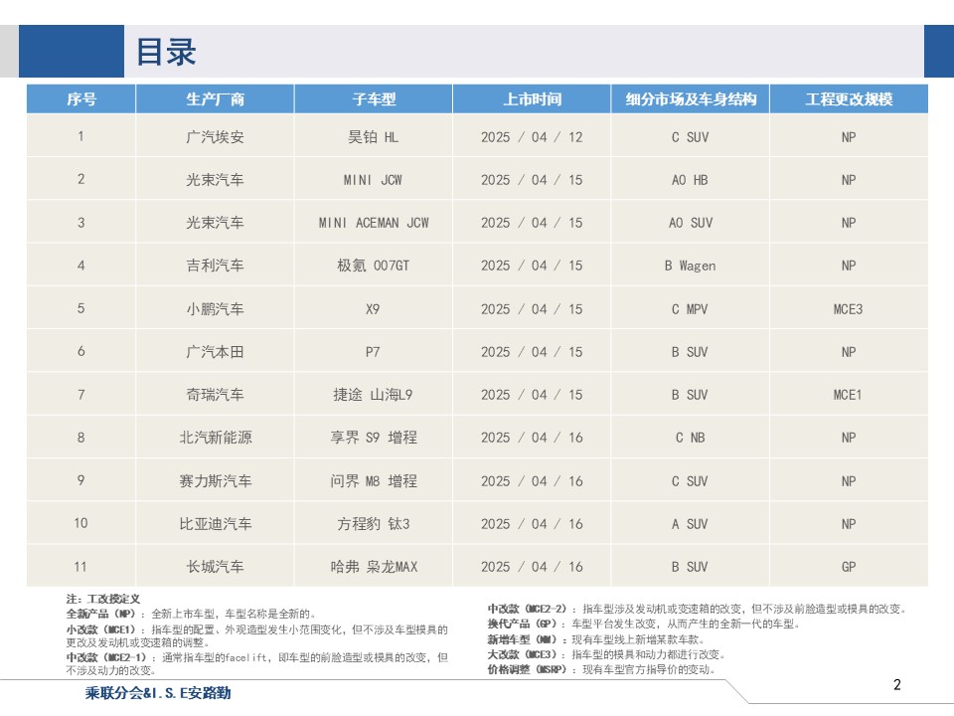
Task: Click model cell 极氪 007GT
Action: point(373,266)
